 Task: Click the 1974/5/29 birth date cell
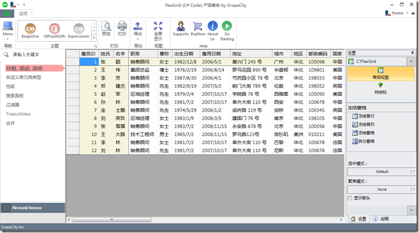pyautogui.click(x=186, y=110)
